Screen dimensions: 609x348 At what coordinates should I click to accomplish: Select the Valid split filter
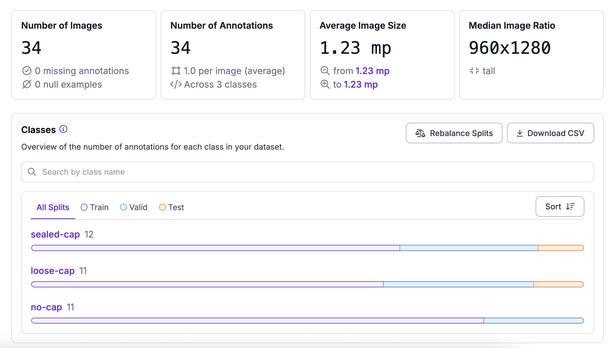pos(134,207)
